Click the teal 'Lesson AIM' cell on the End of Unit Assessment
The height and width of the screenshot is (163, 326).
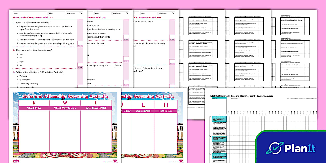tap(219, 98)
